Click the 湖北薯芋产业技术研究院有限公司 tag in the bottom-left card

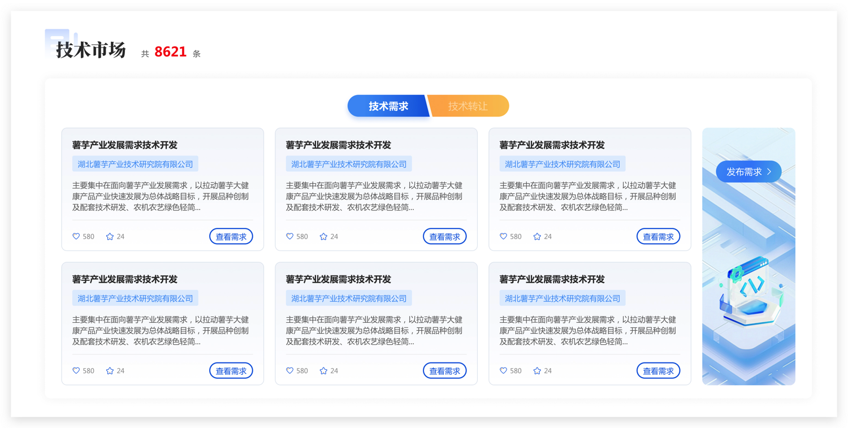(x=135, y=299)
